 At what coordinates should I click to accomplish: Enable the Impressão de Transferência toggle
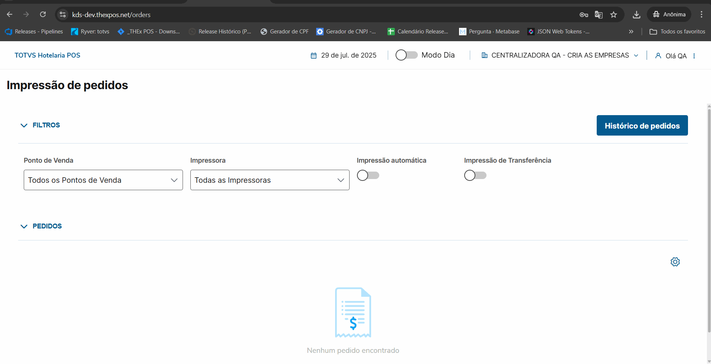pos(475,175)
